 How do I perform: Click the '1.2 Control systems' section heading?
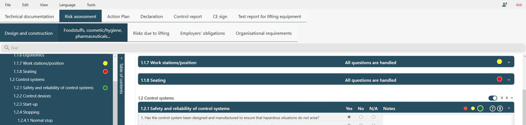pyautogui.click(x=156, y=98)
